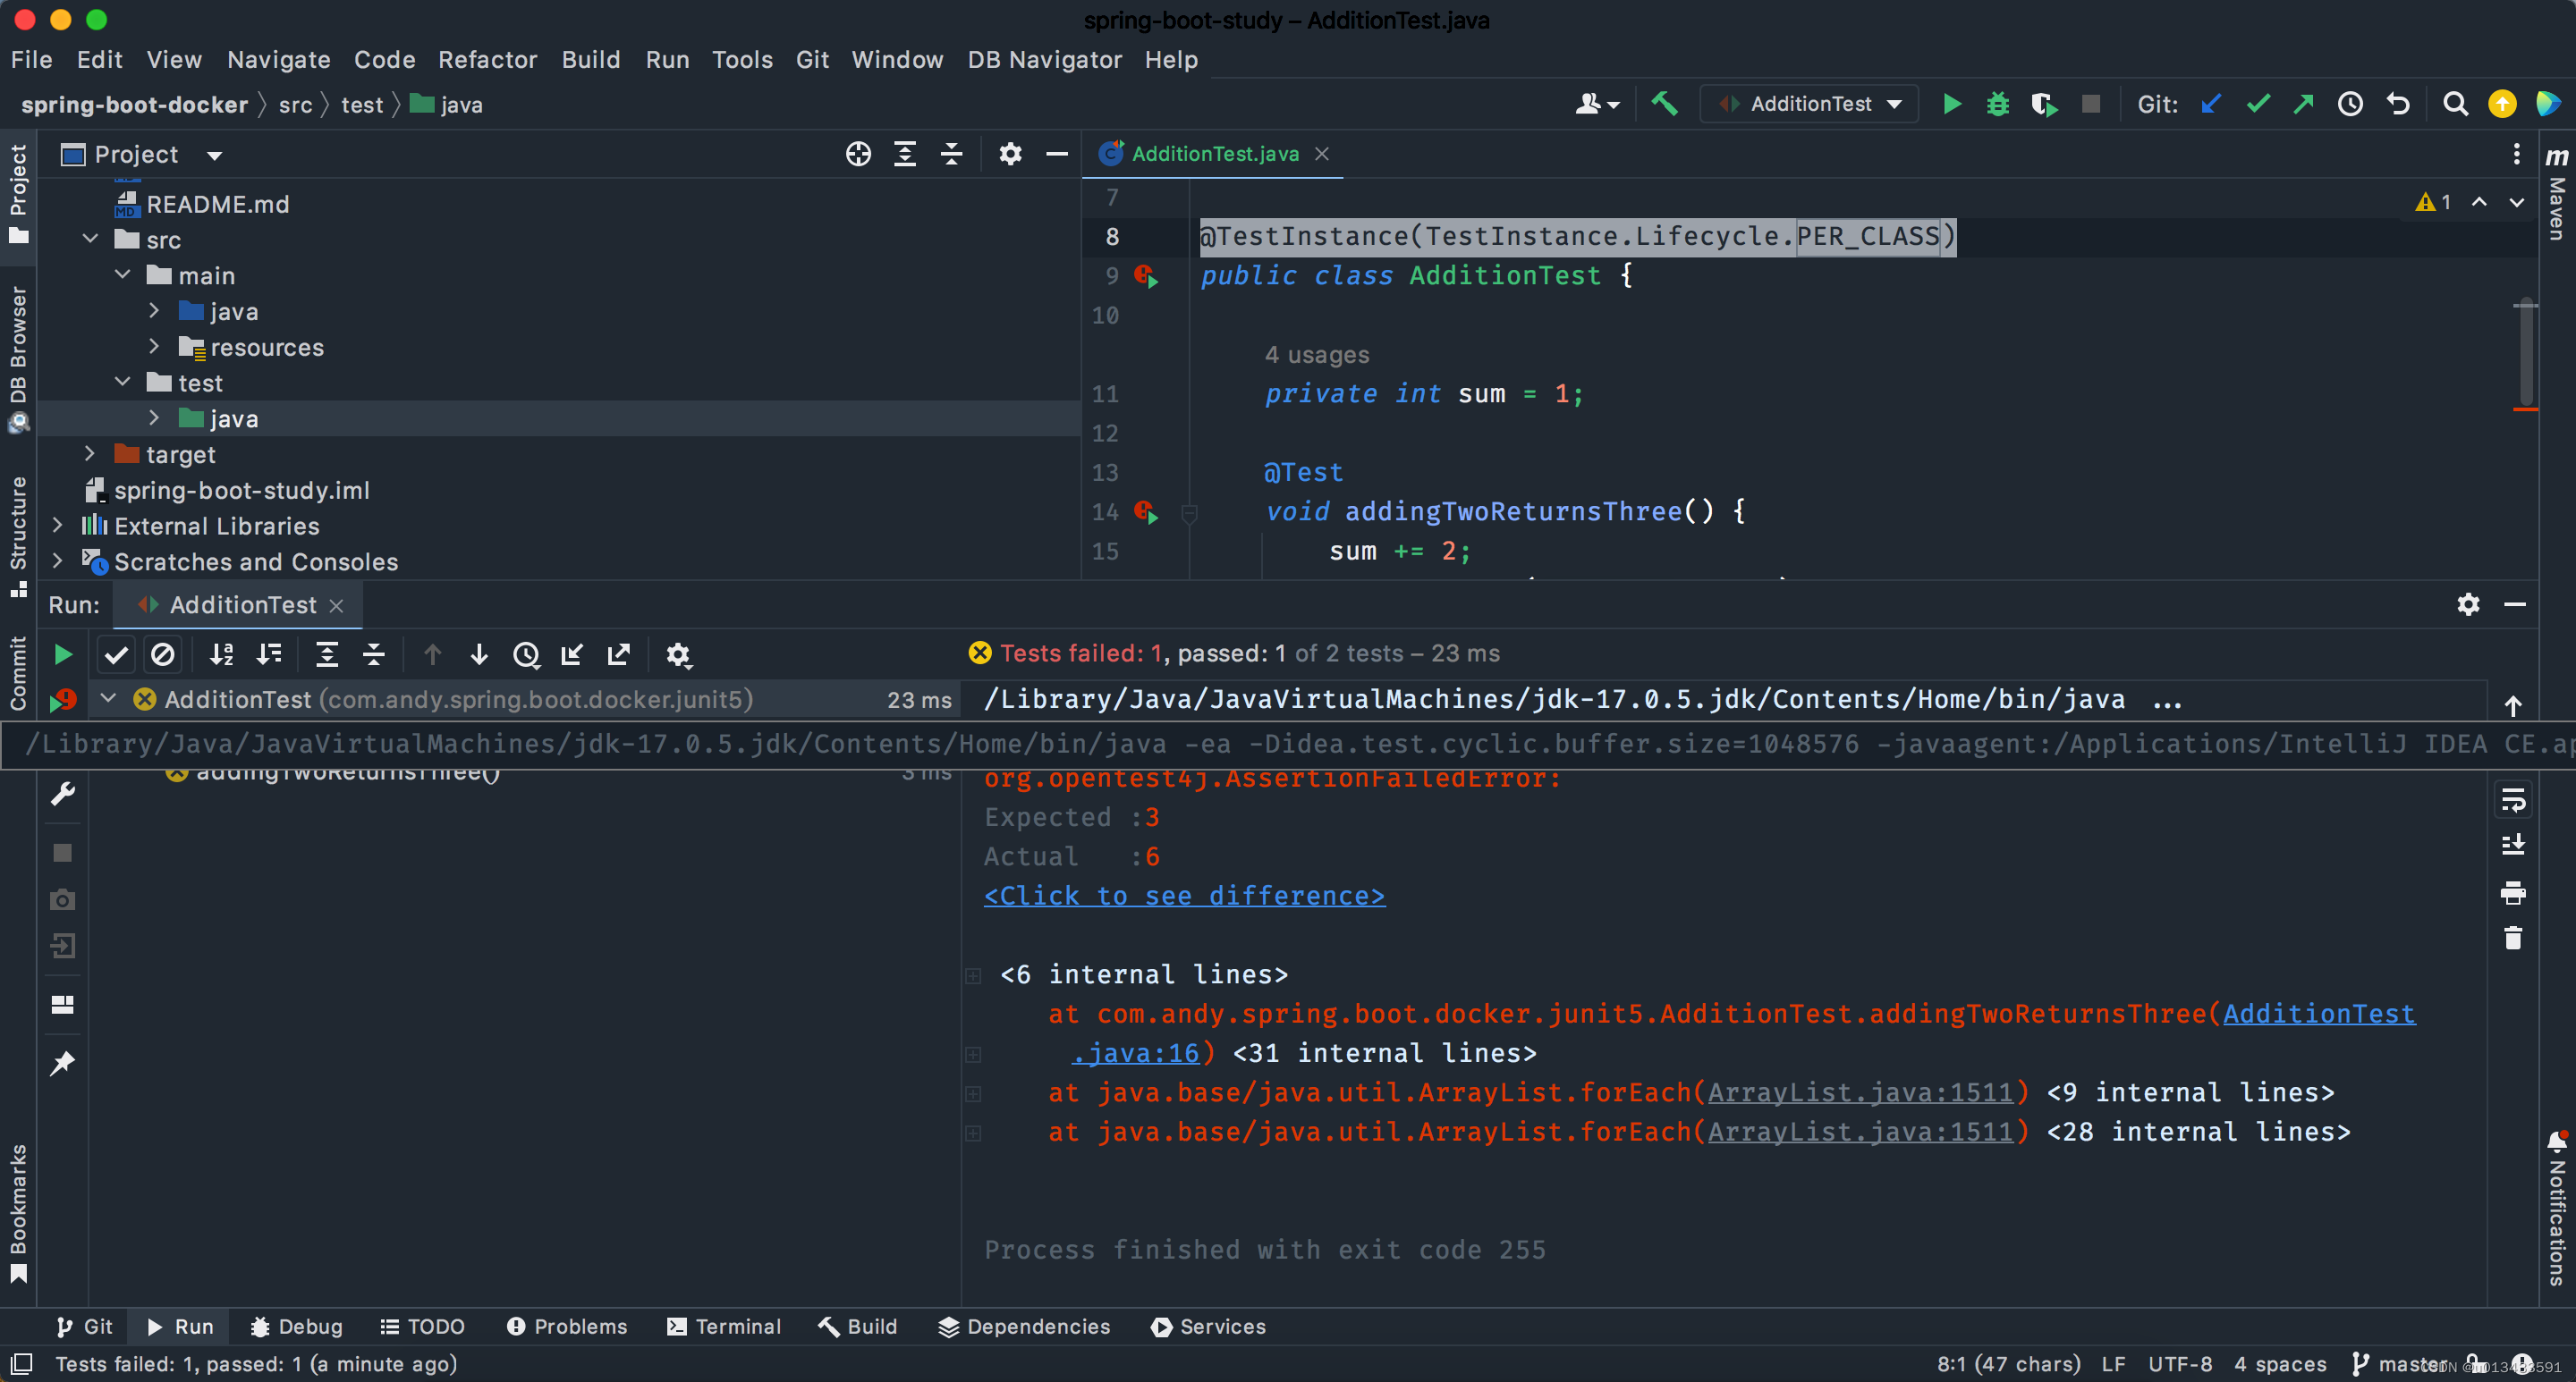Run with coverage shield icon
The width and height of the screenshot is (2576, 1382).
[x=2043, y=104]
